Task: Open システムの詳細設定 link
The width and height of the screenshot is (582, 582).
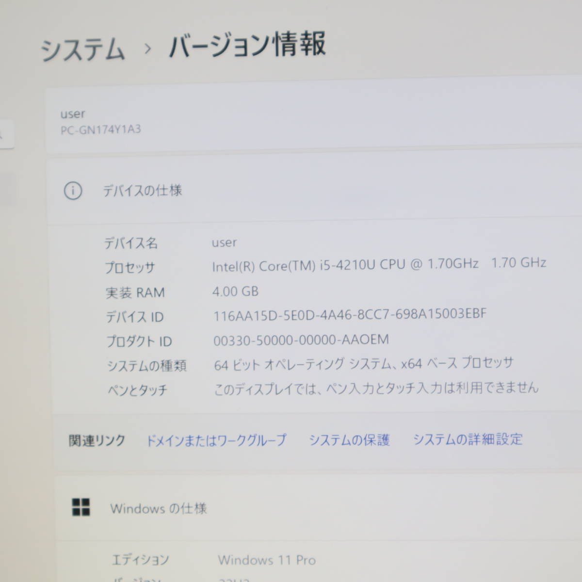Action: pyautogui.click(x=468, y=439)
